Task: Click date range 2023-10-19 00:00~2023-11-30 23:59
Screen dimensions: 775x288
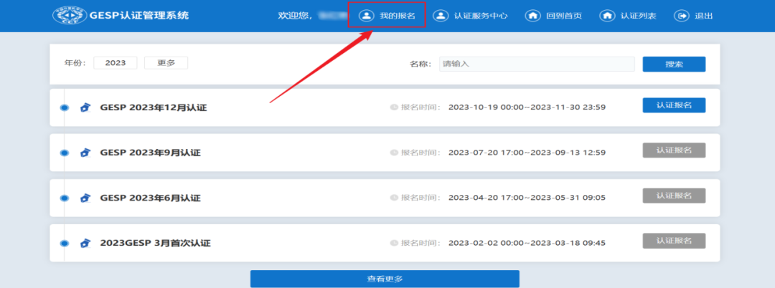Action: click(527, 107)
